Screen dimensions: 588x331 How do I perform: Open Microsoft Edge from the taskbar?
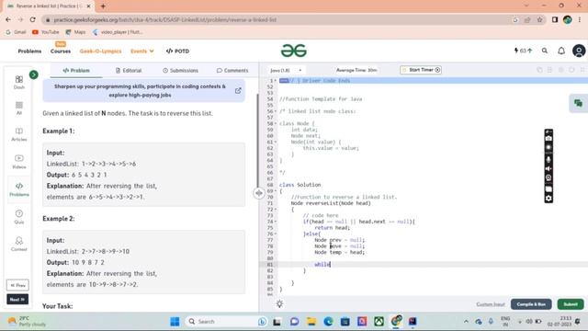(328, 322)
